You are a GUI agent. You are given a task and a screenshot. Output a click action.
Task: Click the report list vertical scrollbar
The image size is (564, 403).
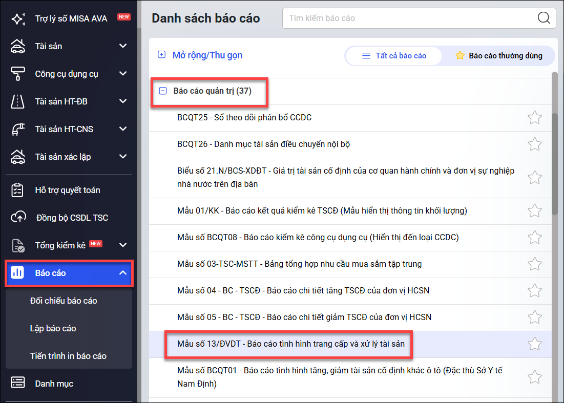coord(555,164)
